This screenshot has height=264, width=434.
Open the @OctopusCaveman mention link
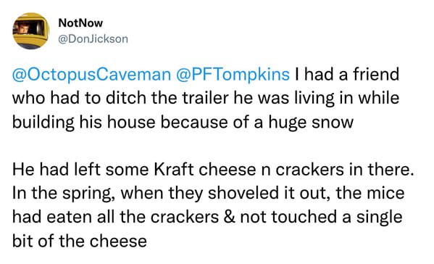[91, 75]
